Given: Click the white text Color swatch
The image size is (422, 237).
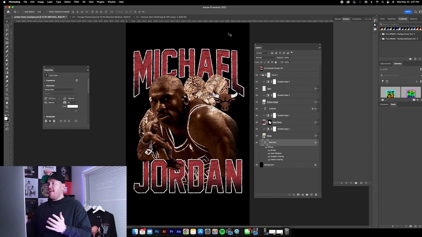Looking at the screenshot, I should pyautogui.click(x=73, y=106).
